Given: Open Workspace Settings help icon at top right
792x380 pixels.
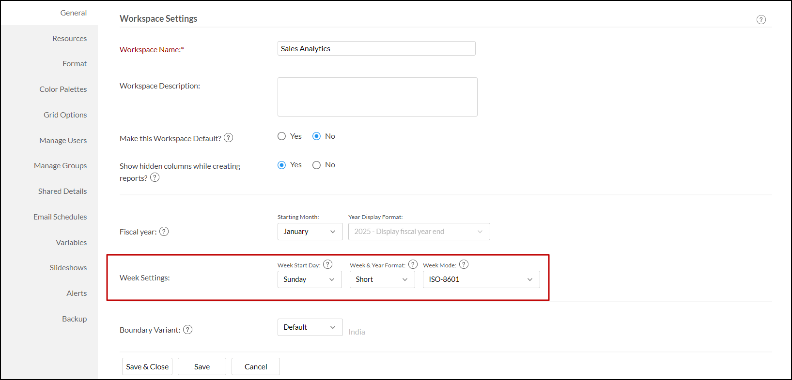Looking at the screenshot, I should click(761, 20).
